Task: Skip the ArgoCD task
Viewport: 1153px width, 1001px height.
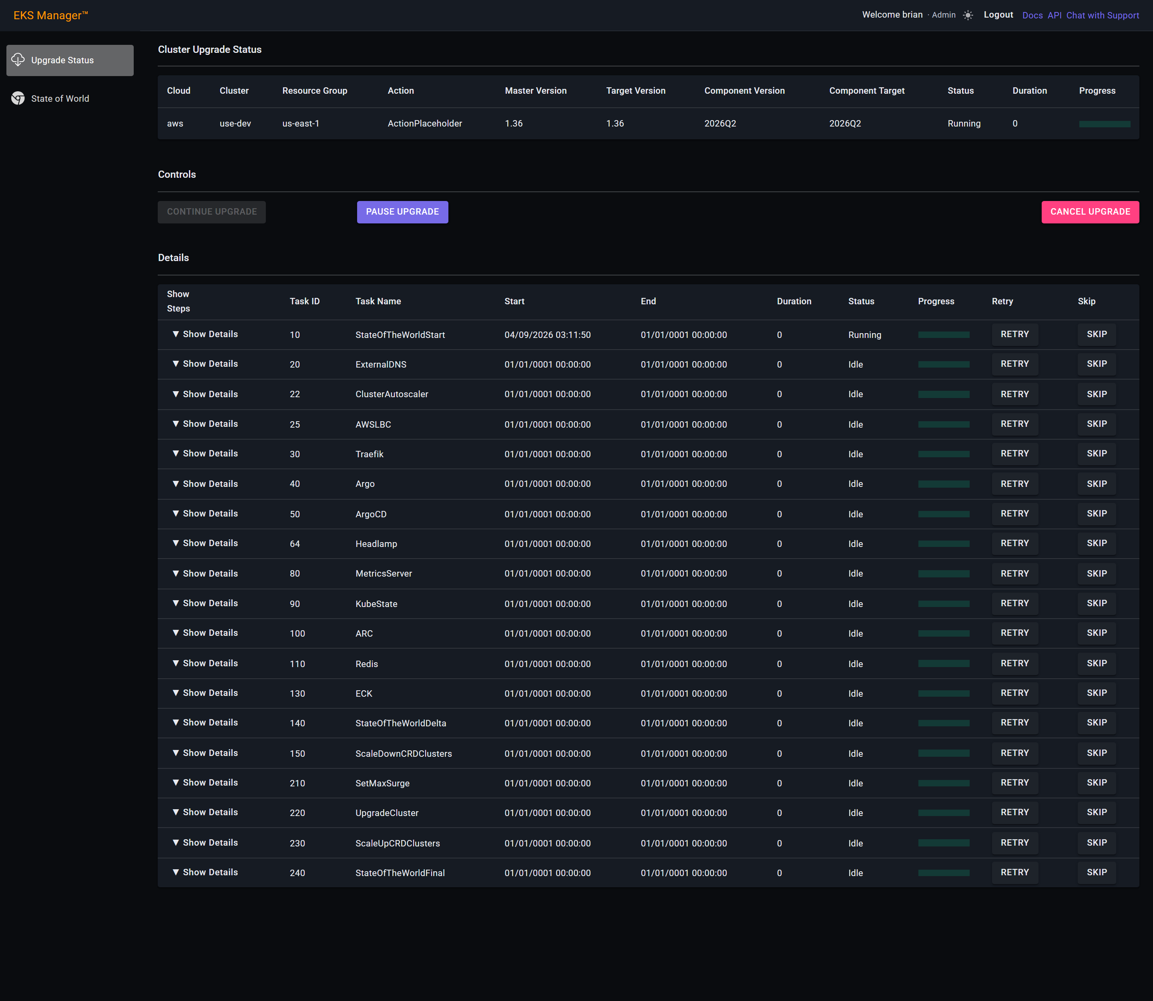Action: [x=1097, y=513]
